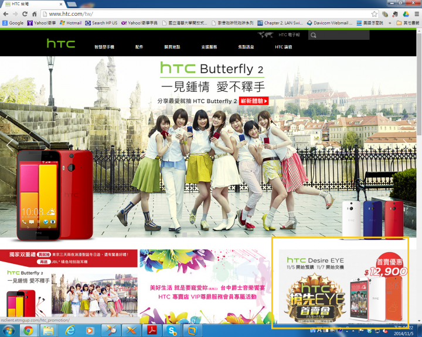Open the 台中爵士音樂饗宴 VIP event banner
This screenshot has width=422, height=337.
click(207, 287)
